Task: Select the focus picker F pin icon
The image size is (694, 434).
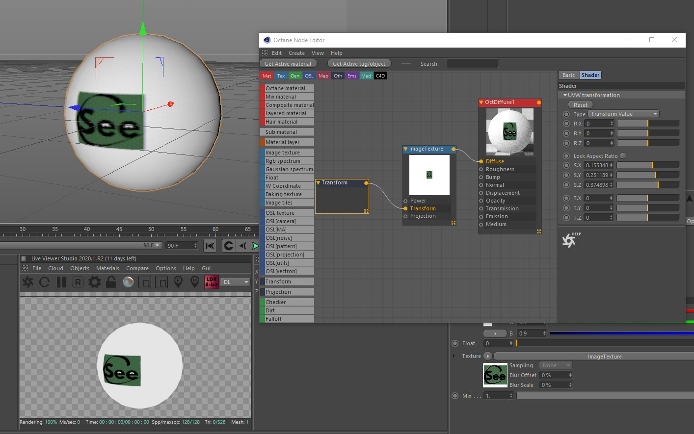Action: click(x=178, y=282)
